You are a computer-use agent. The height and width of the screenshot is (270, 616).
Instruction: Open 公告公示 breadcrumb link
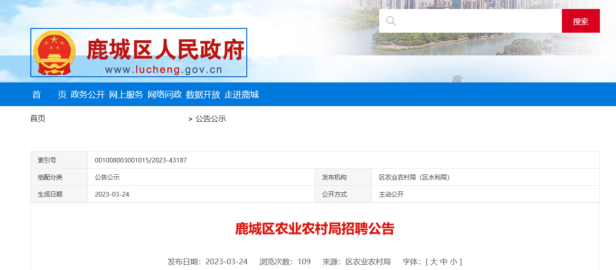click(x=211, y=118)
